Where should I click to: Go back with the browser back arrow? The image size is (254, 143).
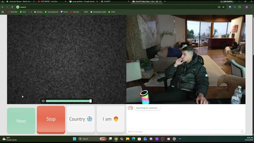2,7
